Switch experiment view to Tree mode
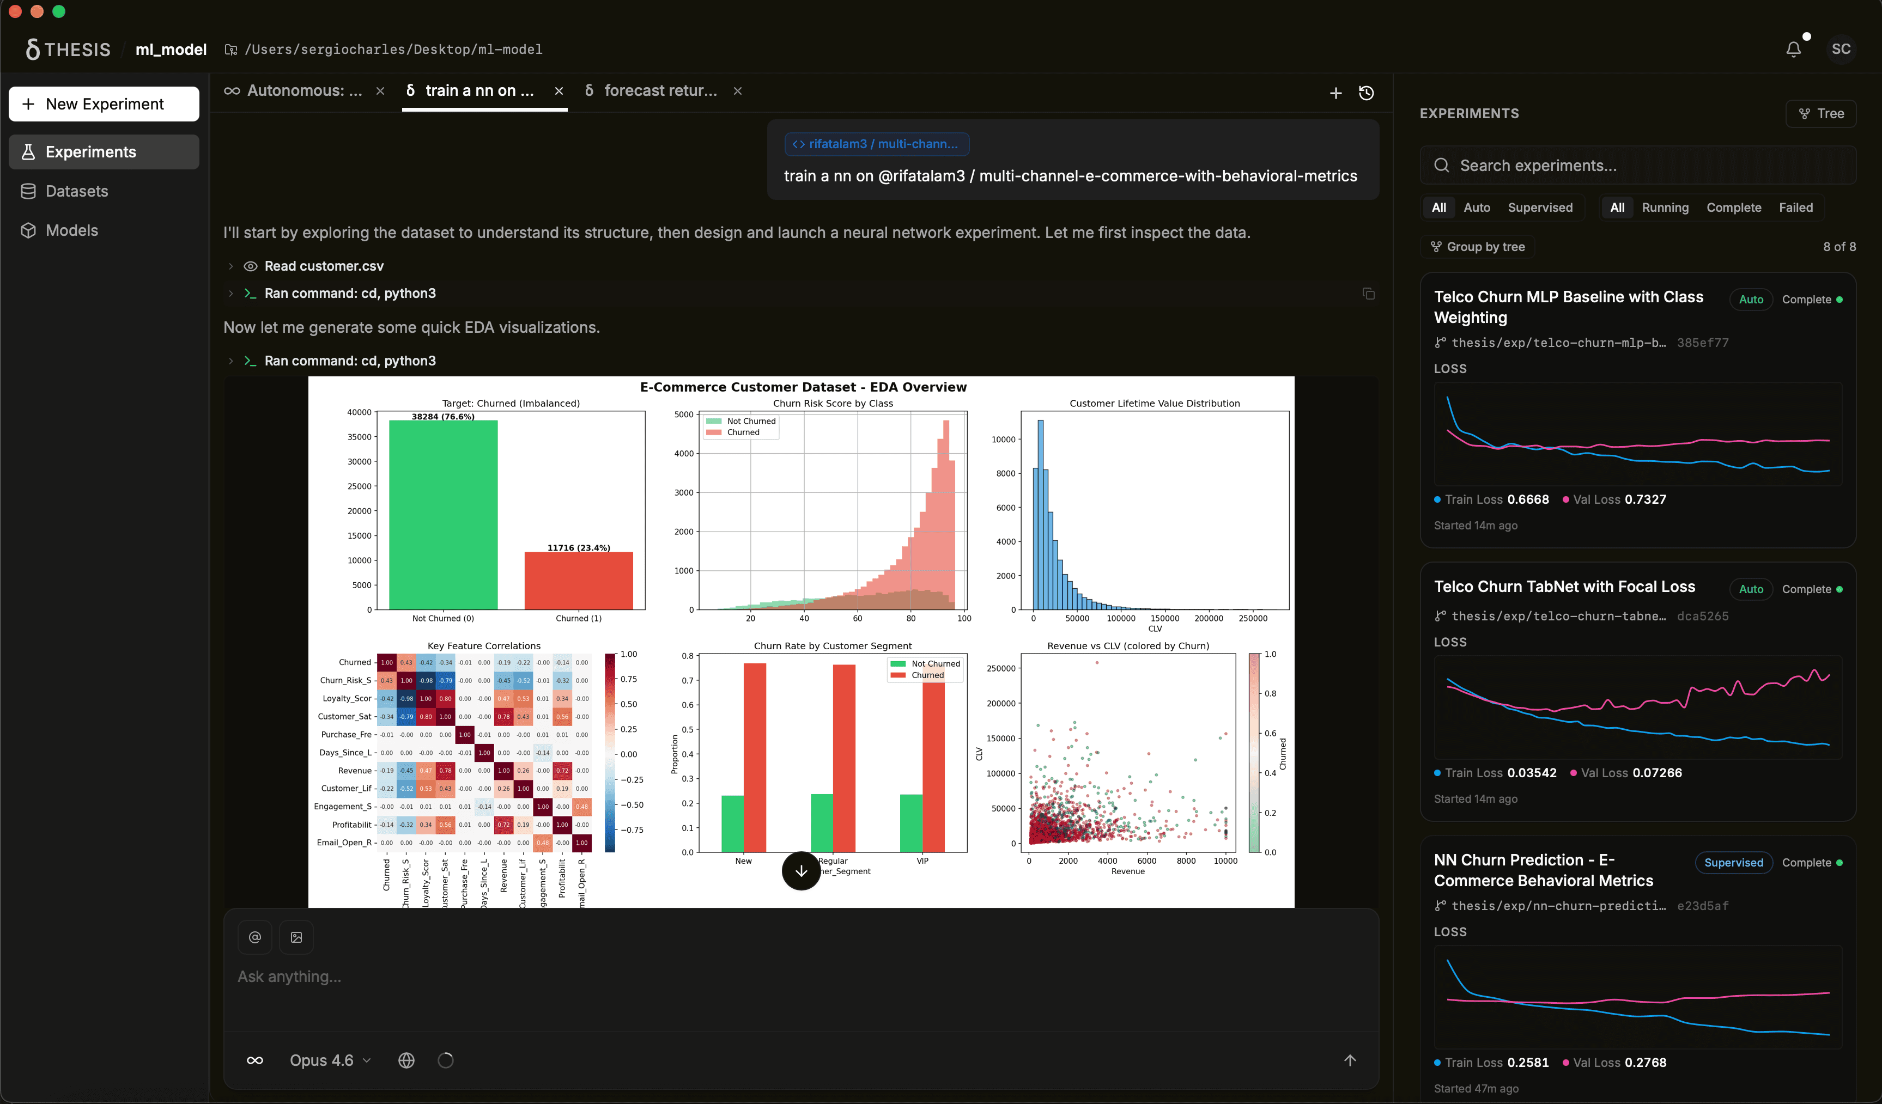Screen dimensions: 1882x1104 pos(1822,113)
